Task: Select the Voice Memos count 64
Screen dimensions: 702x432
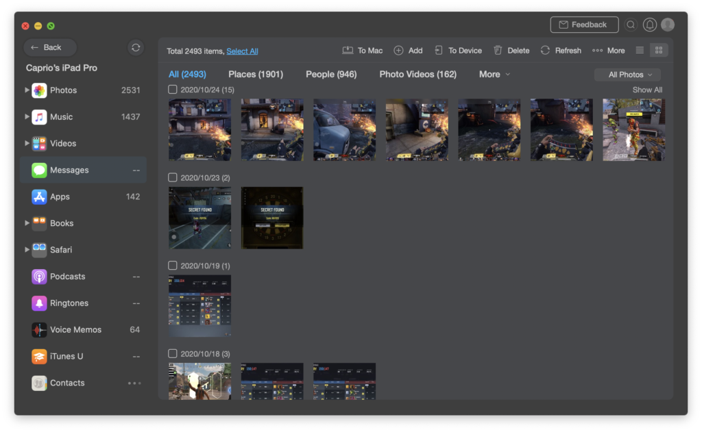Action: (135, 329)
